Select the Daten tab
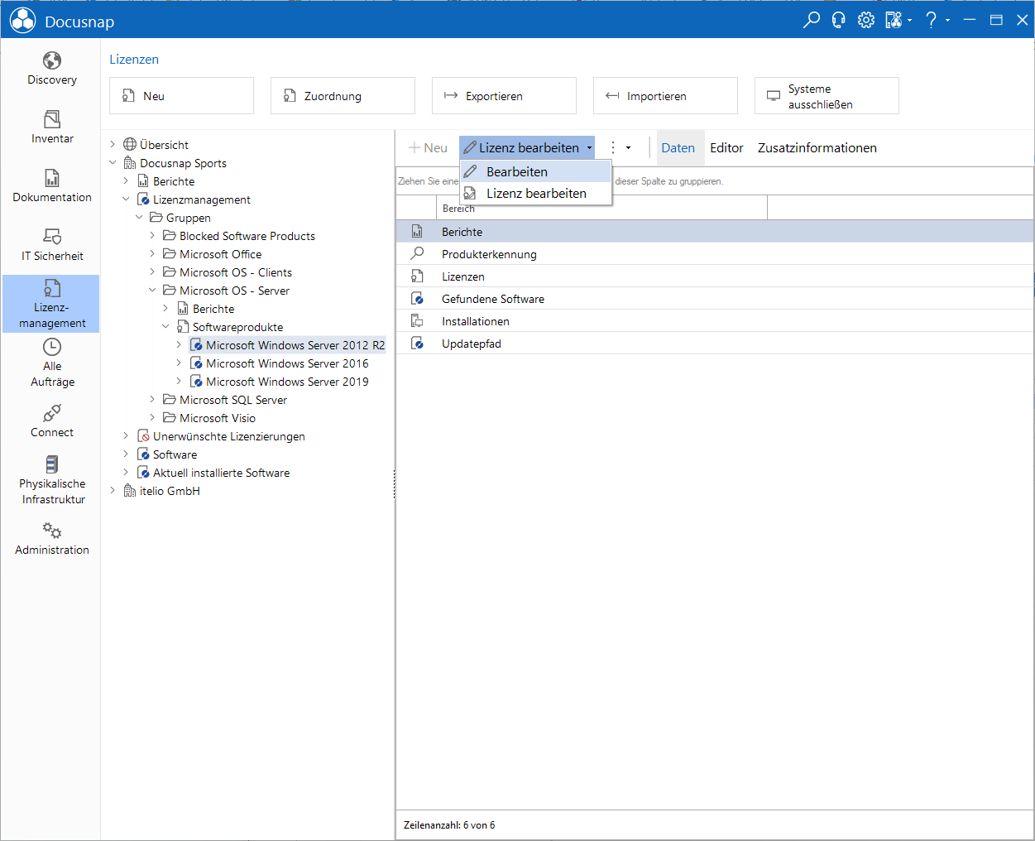 (x=678, y=148)
